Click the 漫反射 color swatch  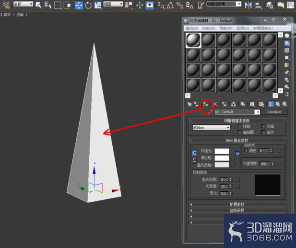[222, 158]
